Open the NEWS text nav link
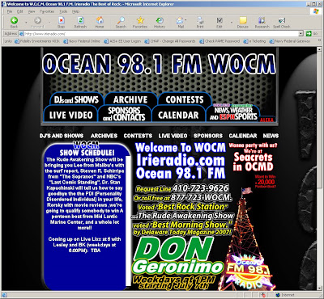Viewport: 324px width, 299px height. point(271,136)
